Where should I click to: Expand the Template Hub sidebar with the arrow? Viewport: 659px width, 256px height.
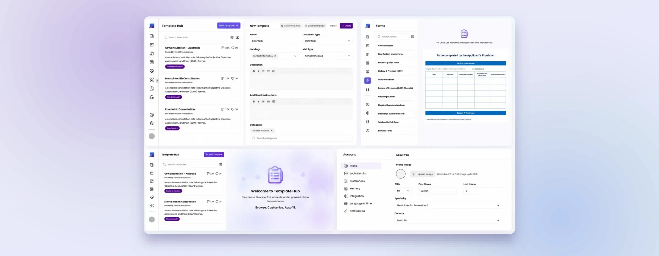pos(157,81)
